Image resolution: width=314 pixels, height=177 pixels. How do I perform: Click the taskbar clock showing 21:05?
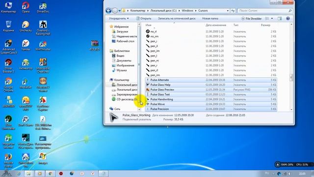pos(302,174)
